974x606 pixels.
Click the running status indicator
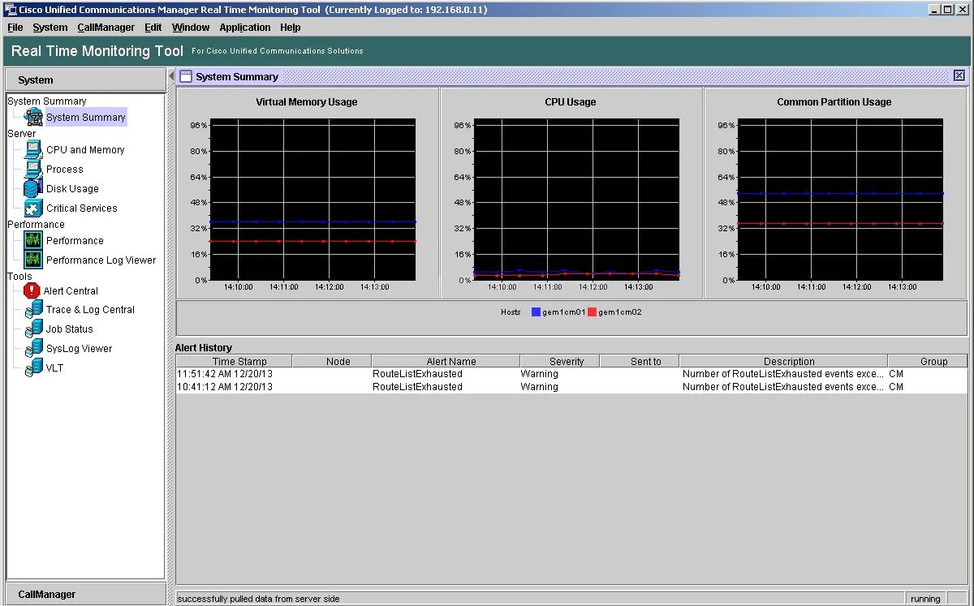(x=925, y=599)
